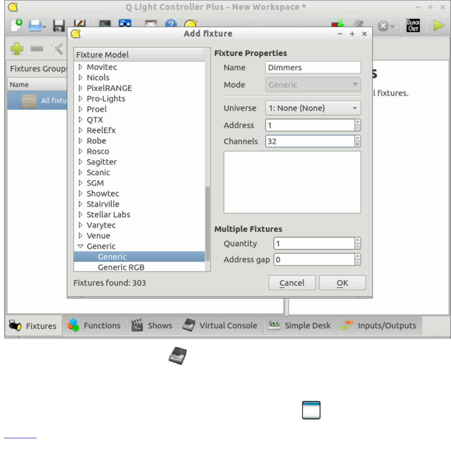Image resolution: width=451 pixels, height=458 pixels.
Task: Click the Cancel button in Add fixture
Action: coord(292,283)
